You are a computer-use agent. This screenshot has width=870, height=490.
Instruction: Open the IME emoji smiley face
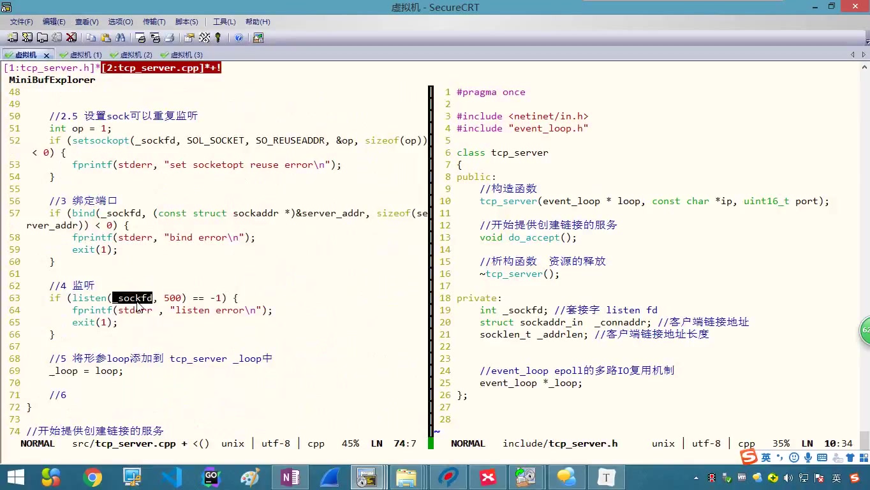click(x=794, y=457)
